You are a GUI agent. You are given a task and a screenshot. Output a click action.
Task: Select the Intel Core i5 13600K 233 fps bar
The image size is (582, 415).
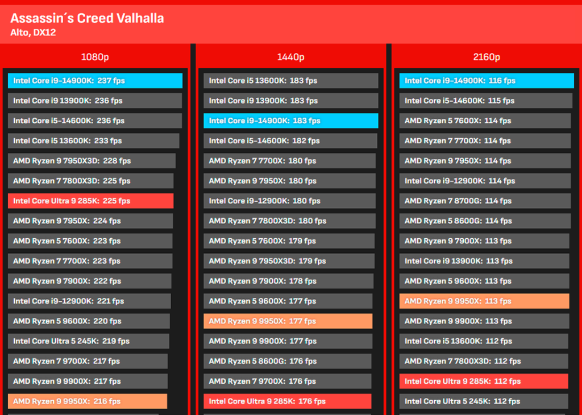coord(94,140)
